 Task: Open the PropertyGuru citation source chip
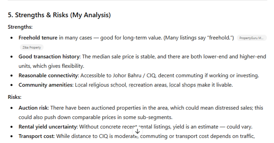tap(251, 38)
